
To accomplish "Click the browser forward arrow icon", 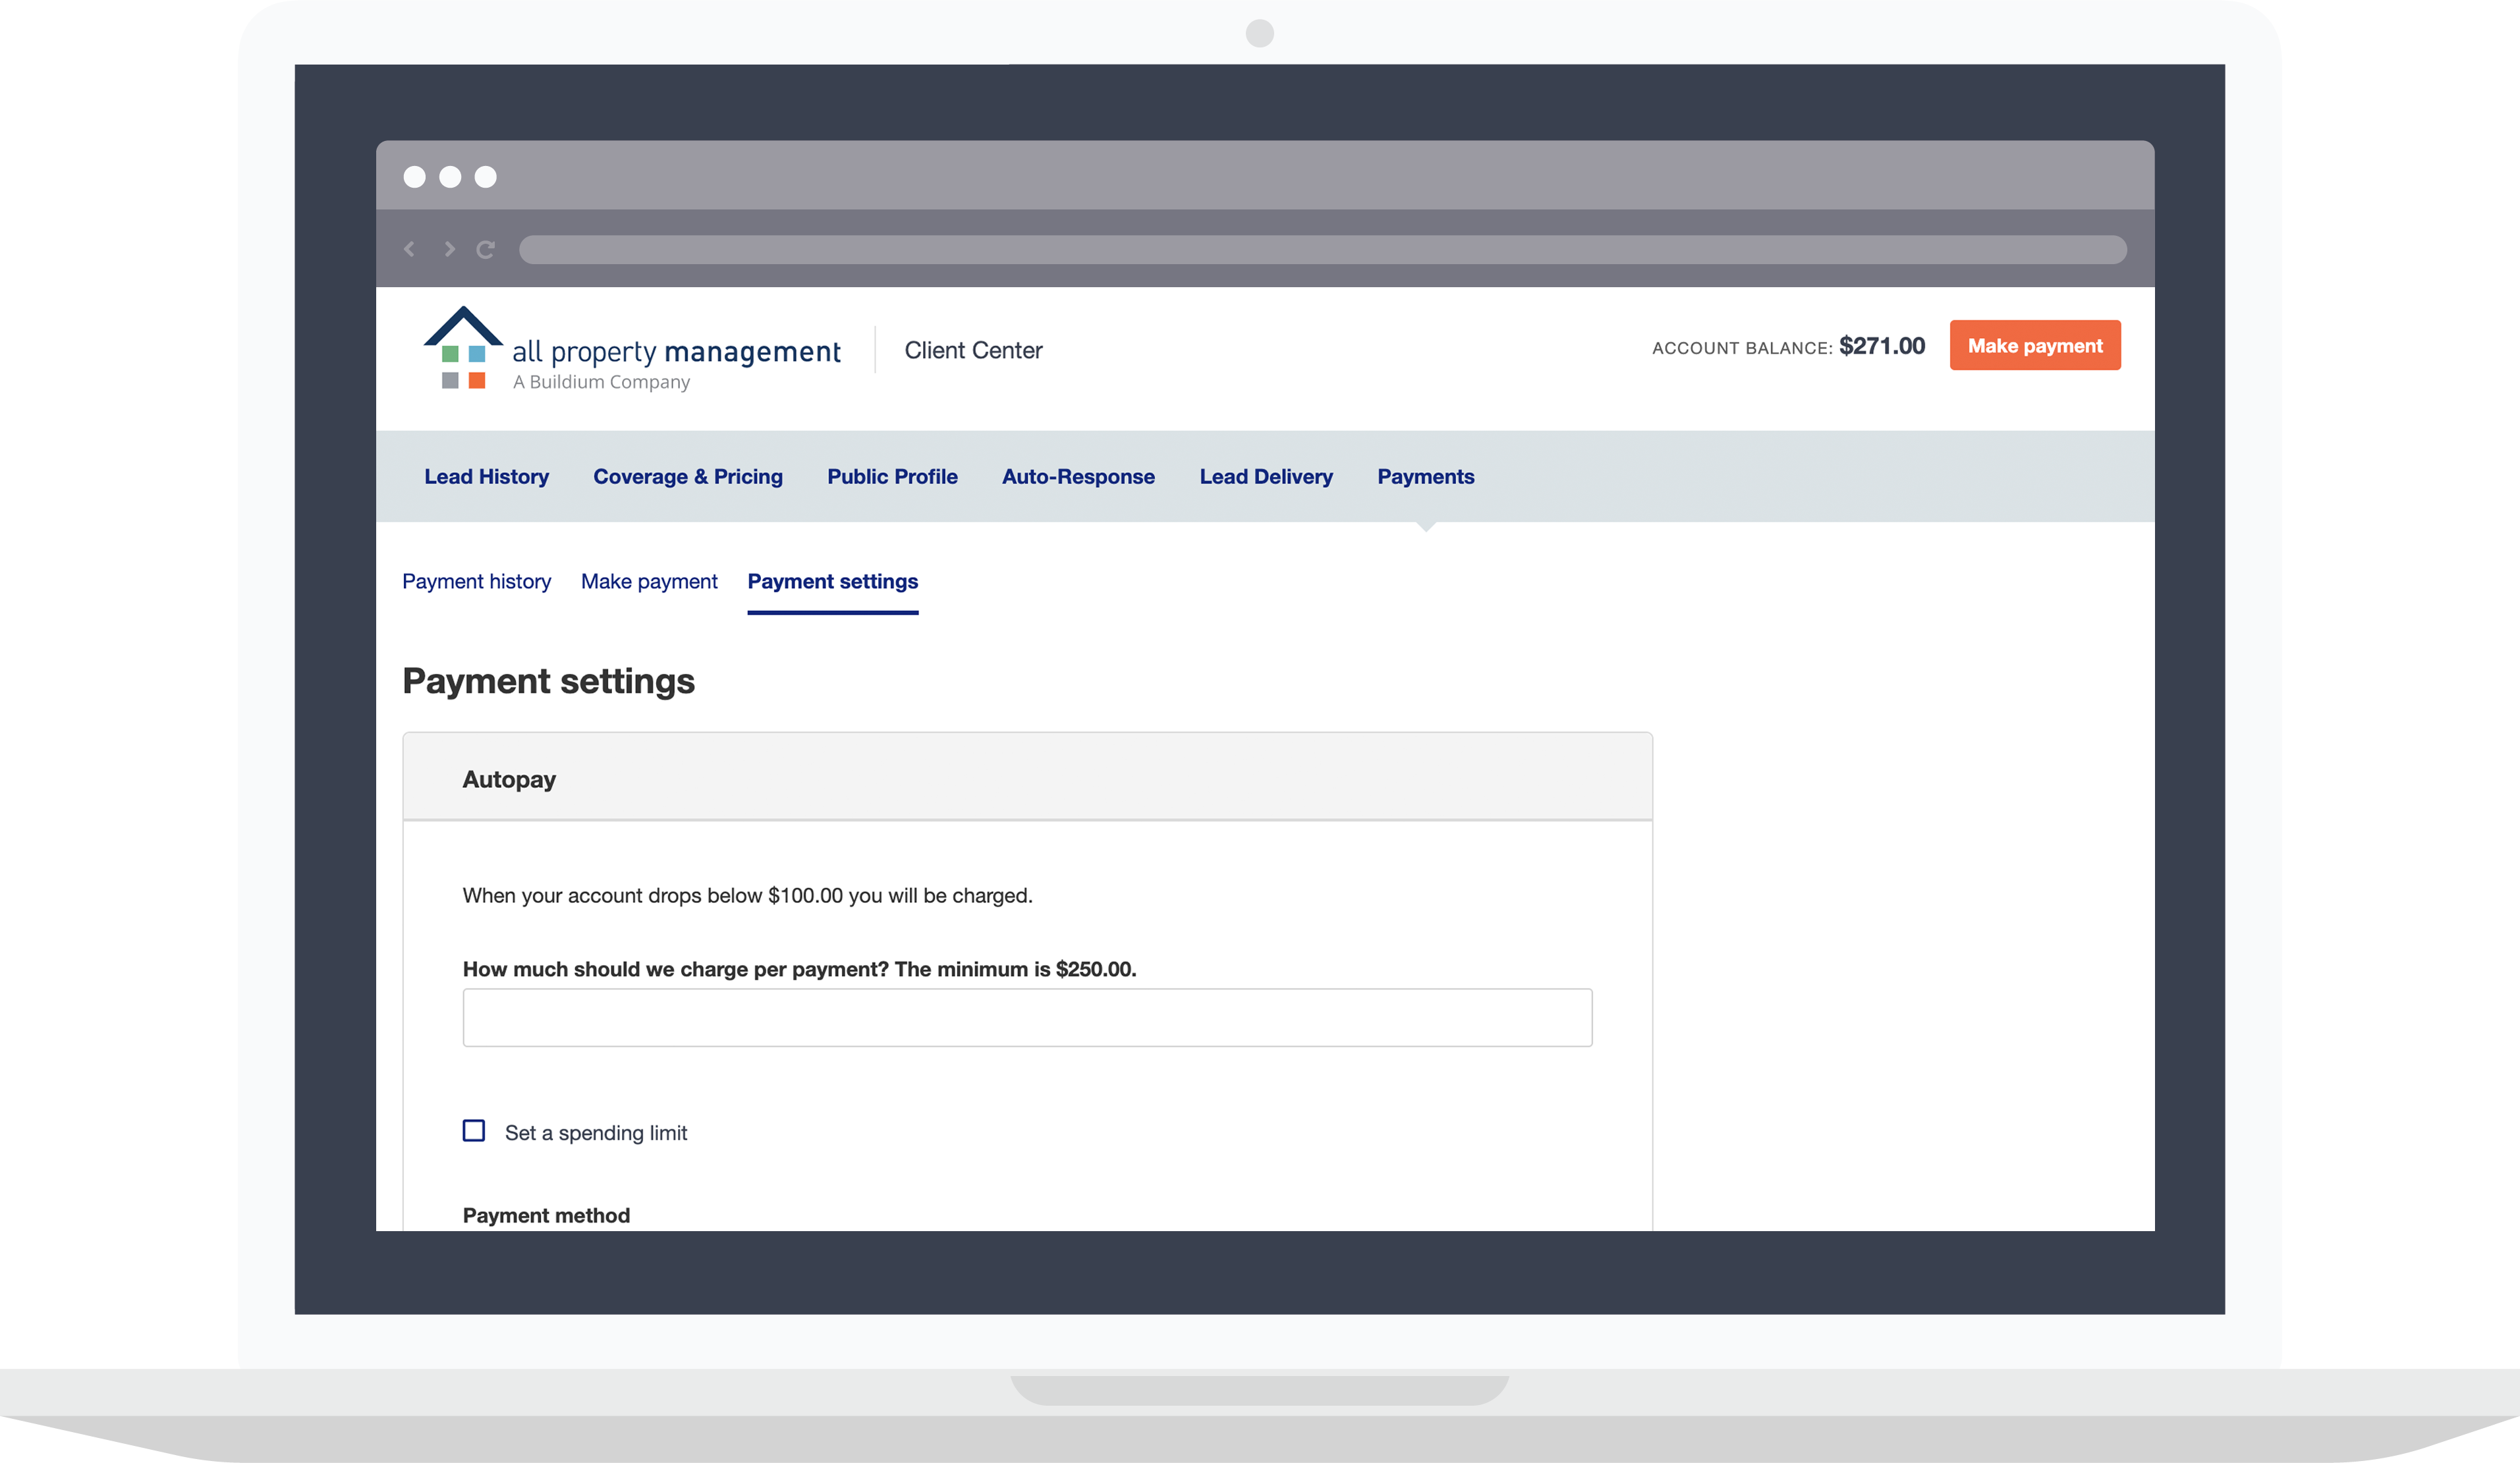I will point(449,249).
